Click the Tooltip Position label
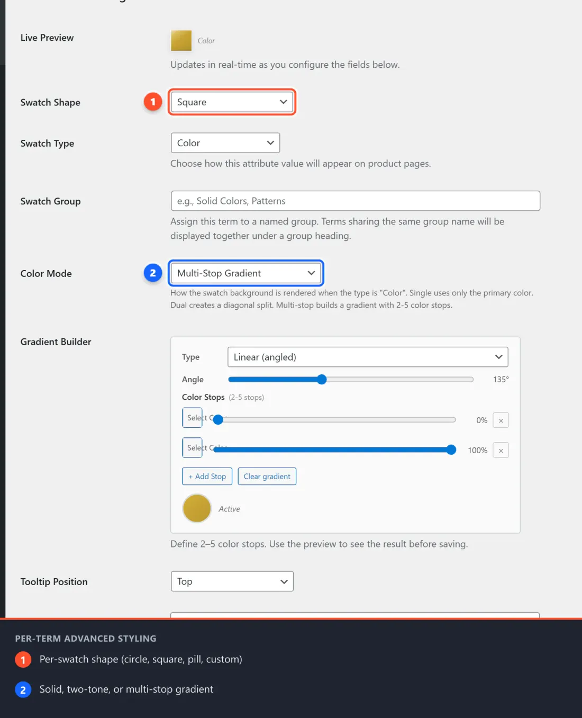 54,582
